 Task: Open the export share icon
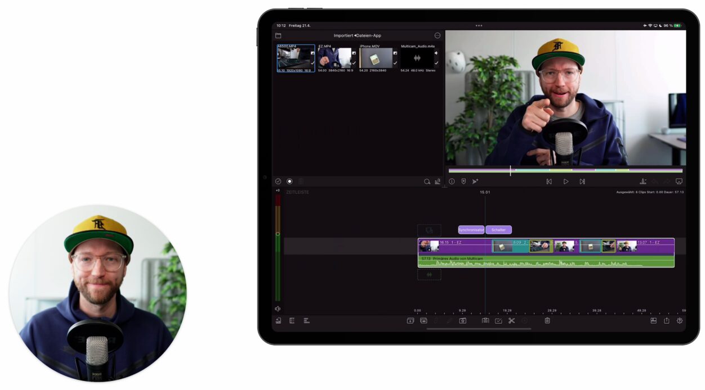pyautogui.click(x=666, y=321)
